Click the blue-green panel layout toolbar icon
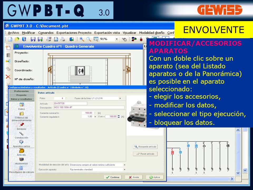The image size is (253, 190). [71, 39]
